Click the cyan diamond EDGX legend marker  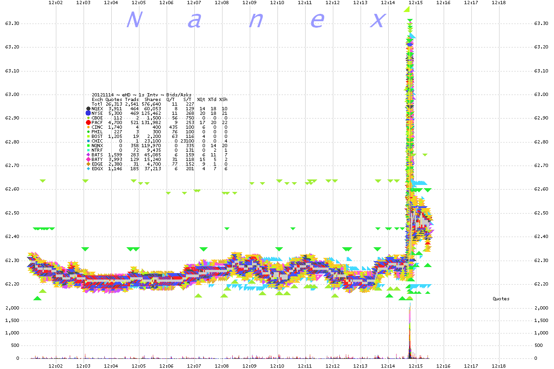tap(88, 168)
